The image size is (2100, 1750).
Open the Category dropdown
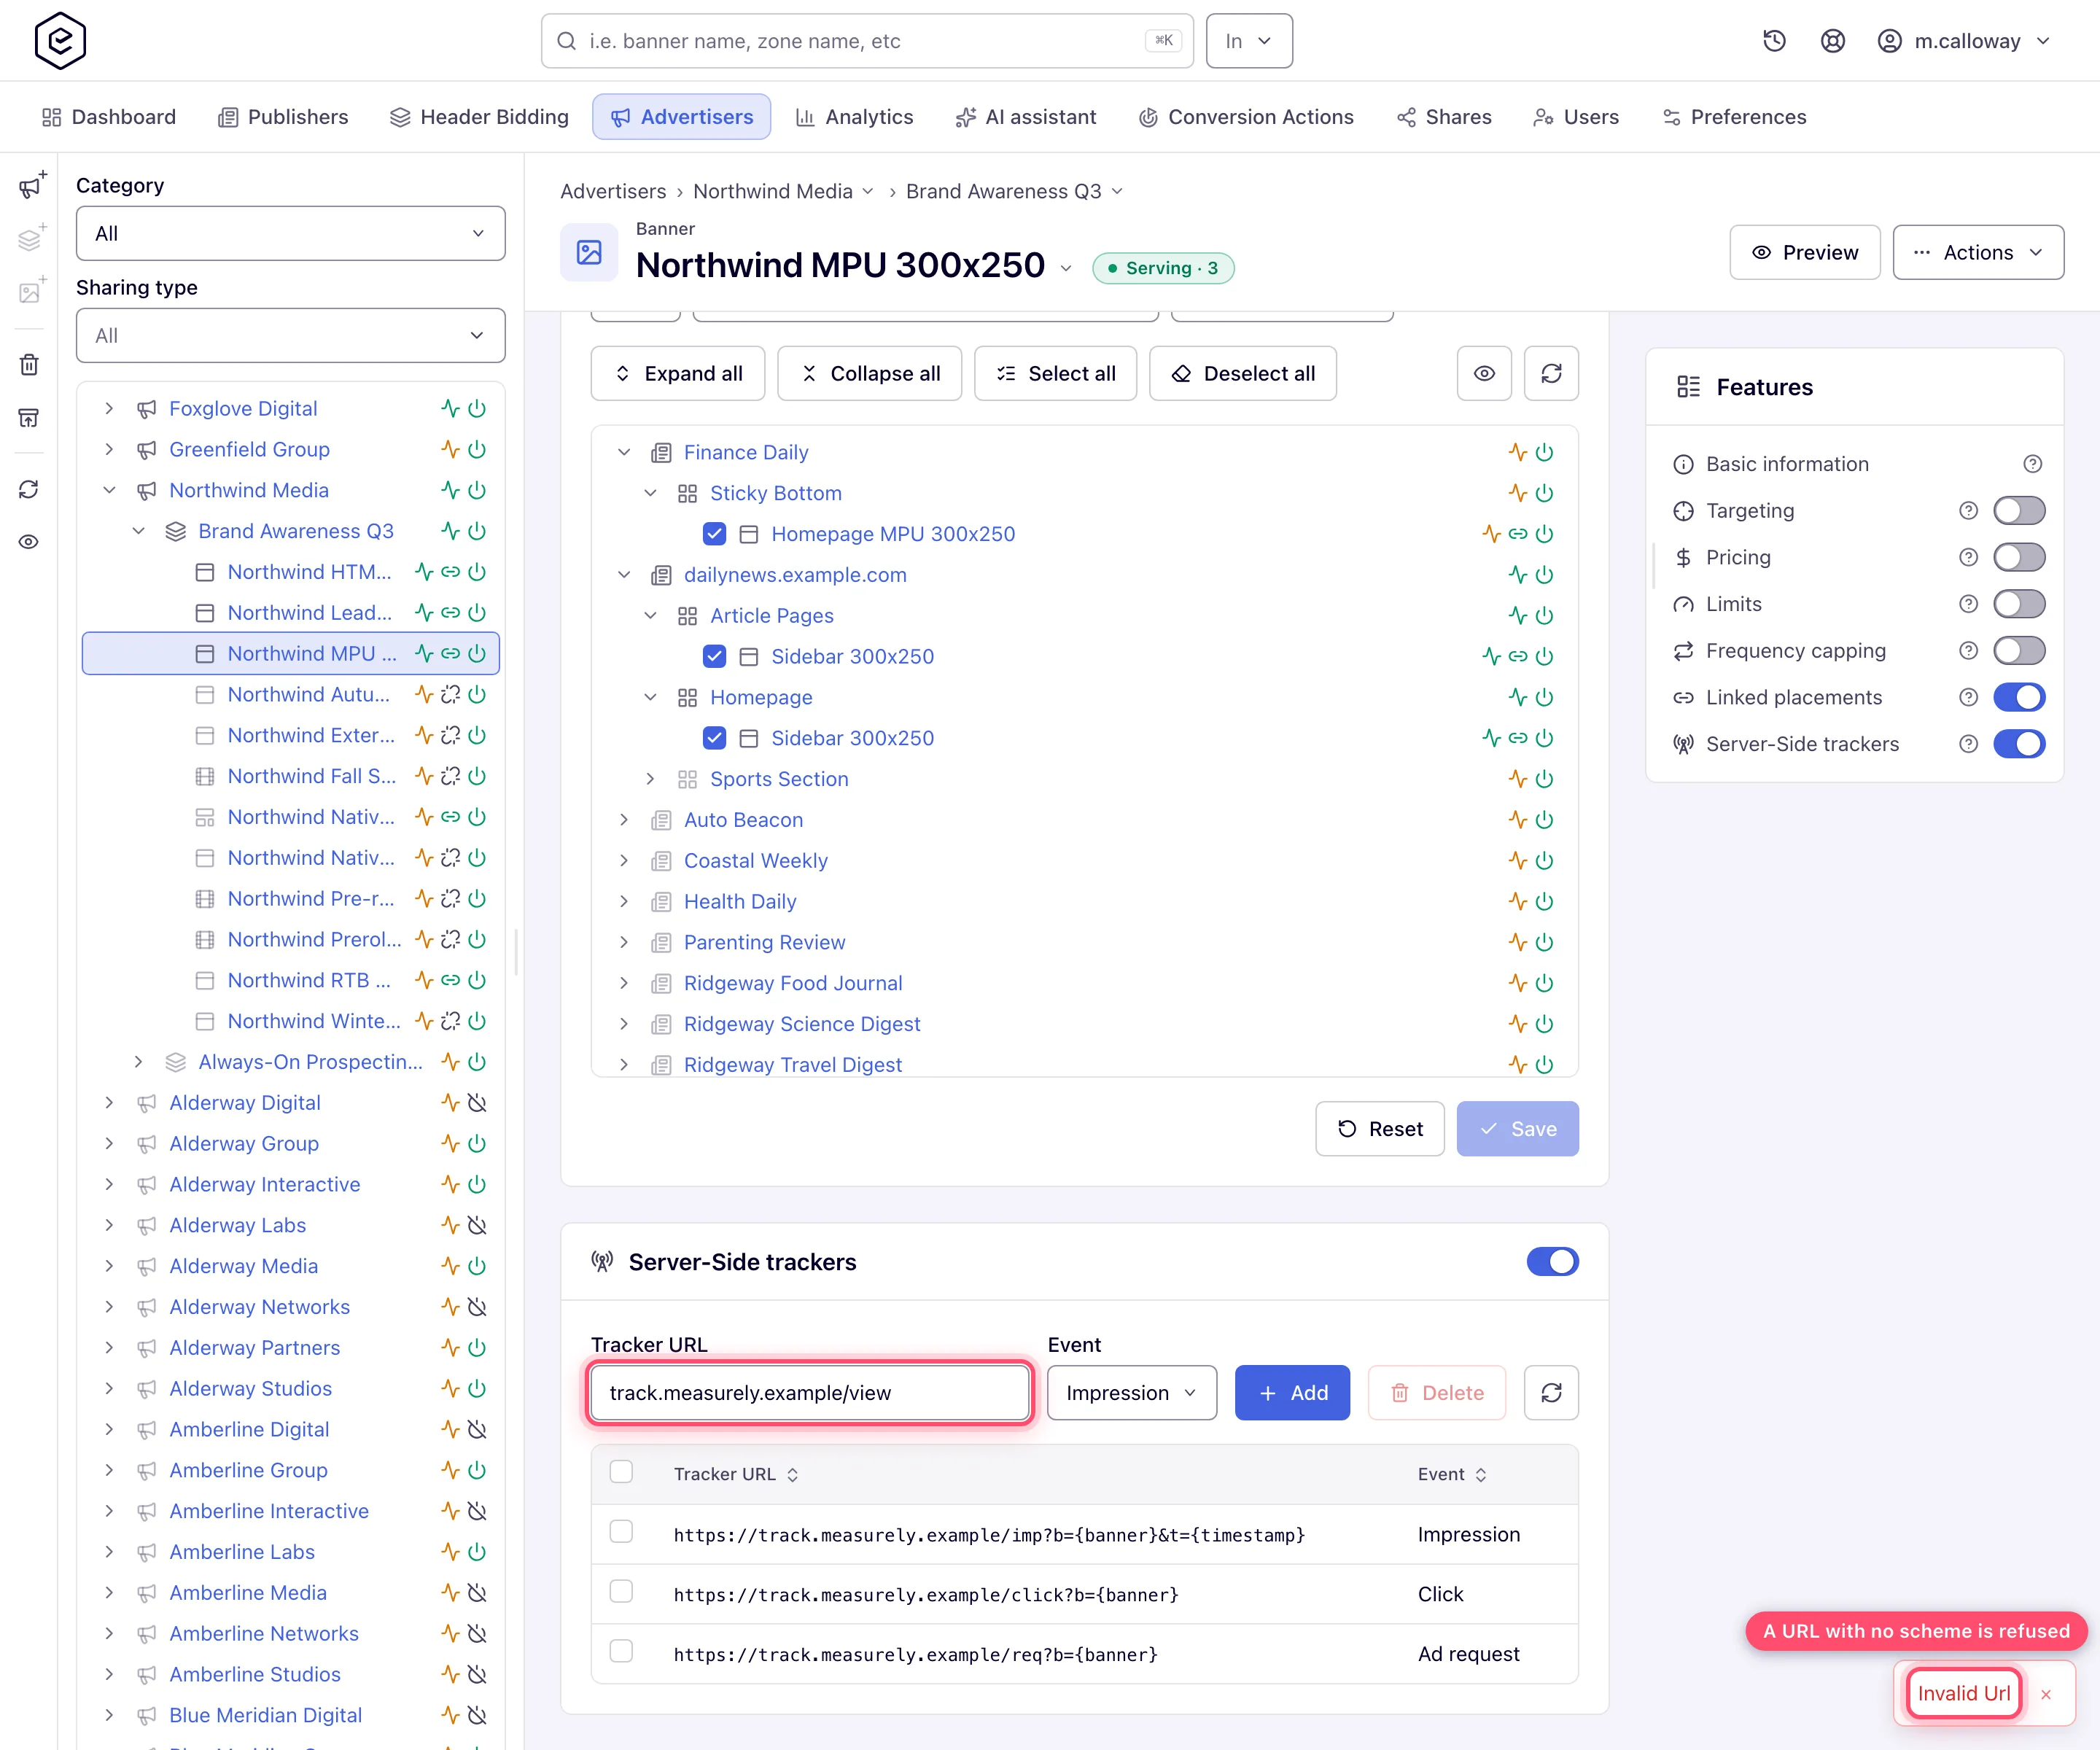(290, 233)
